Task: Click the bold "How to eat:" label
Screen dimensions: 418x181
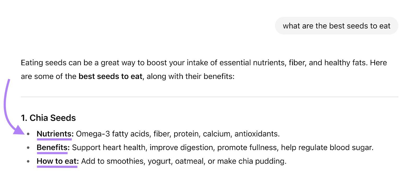Action: pyautogui.click(x=57, y=161)
